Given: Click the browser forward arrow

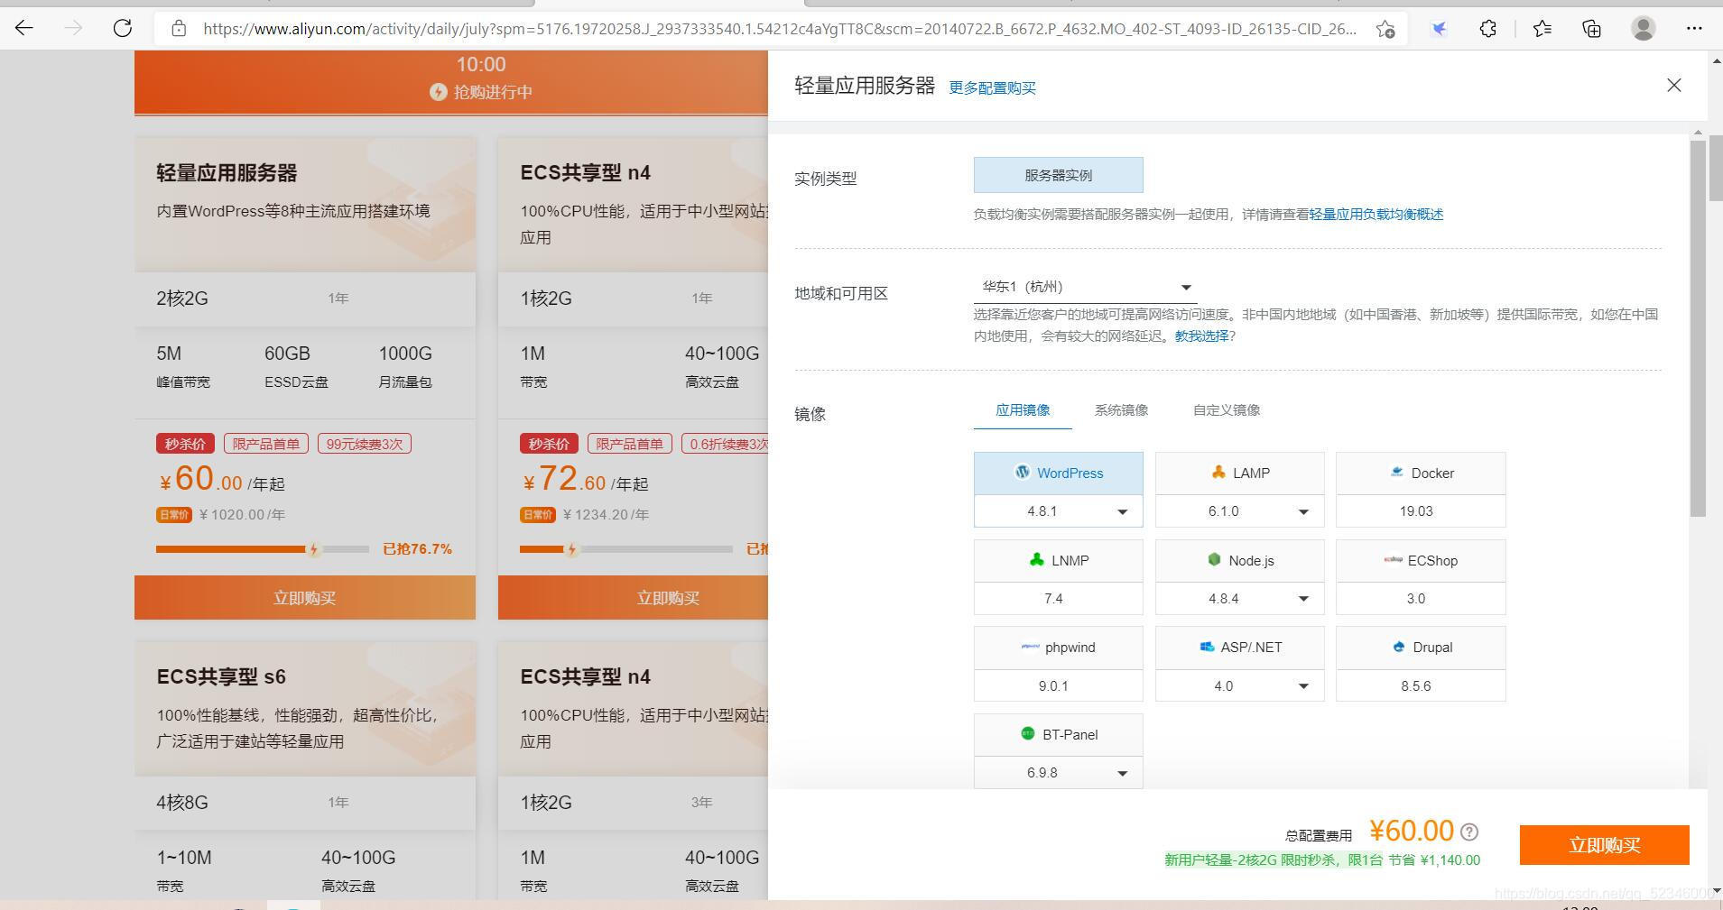Looking at the screenshot, I should (x=73, y=28).
